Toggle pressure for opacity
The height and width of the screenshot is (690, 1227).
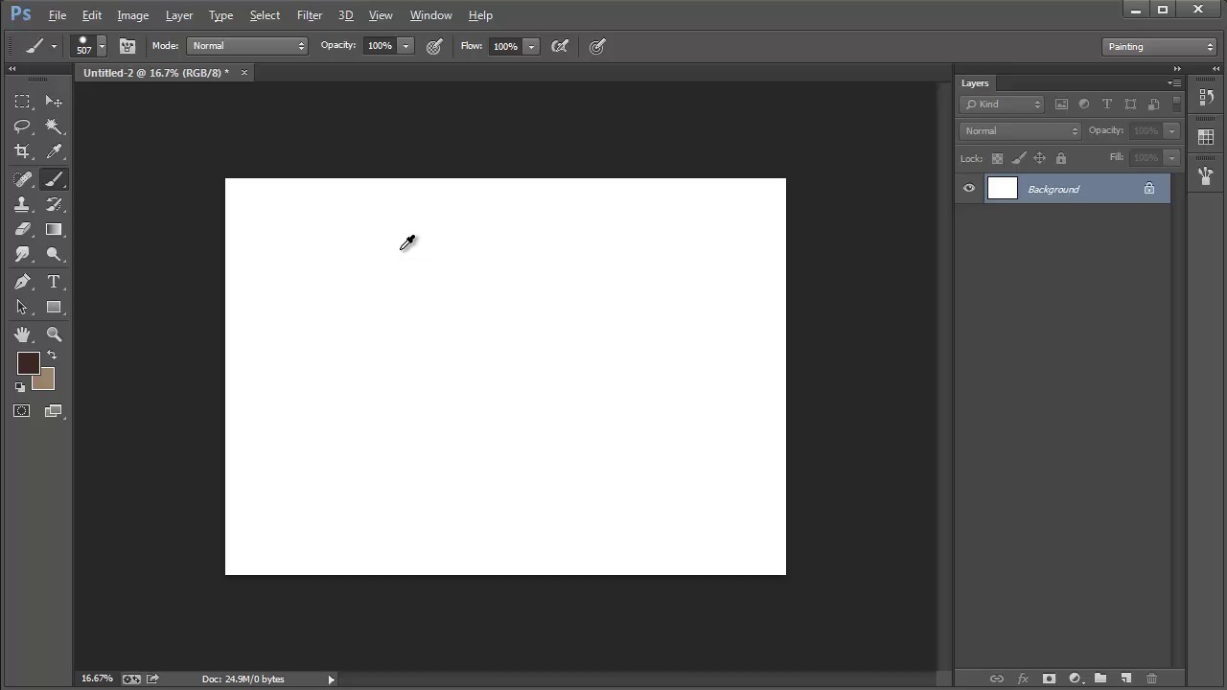[434, 46]
